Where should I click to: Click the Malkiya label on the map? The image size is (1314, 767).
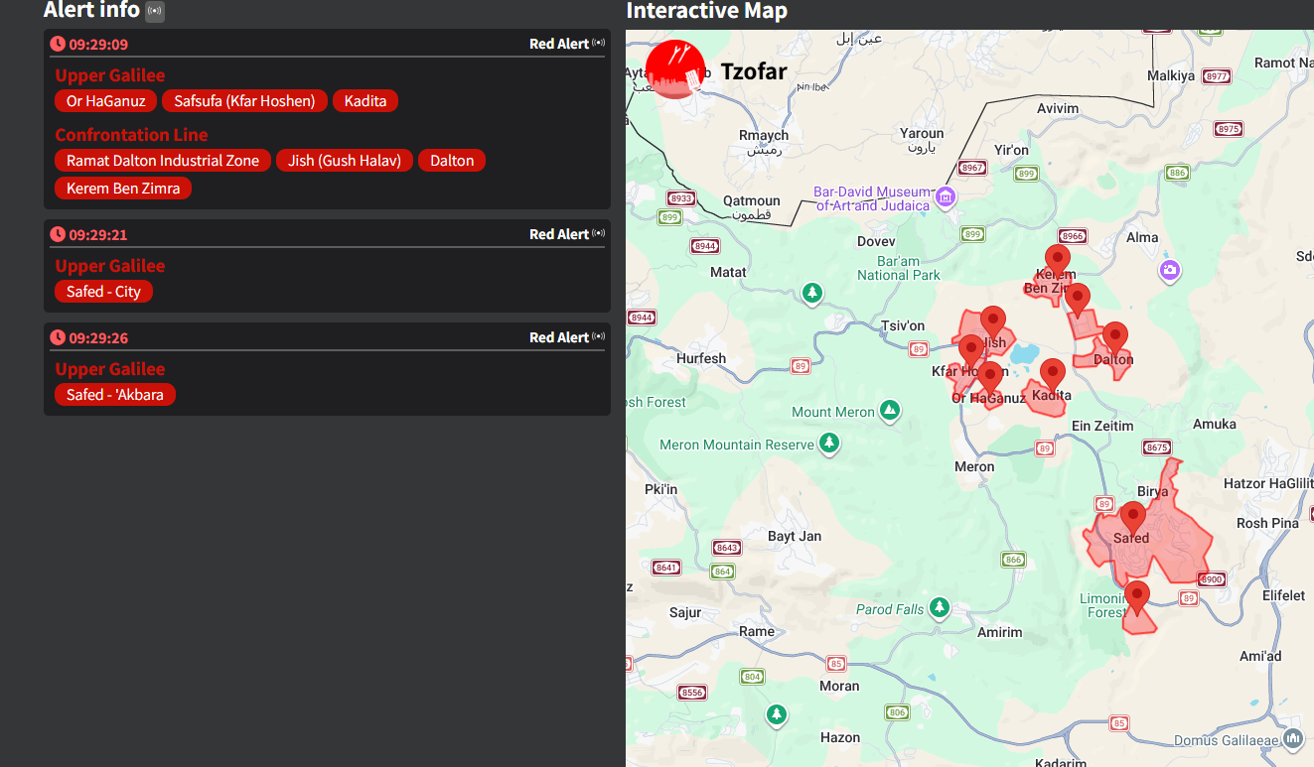[x=1171, y=75]
